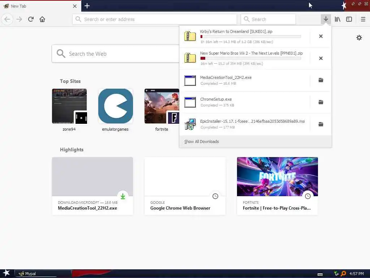Cancel the New Super Mario Bros Wii 2 download
Screen dimensions: 370x278
click(321, 58)
